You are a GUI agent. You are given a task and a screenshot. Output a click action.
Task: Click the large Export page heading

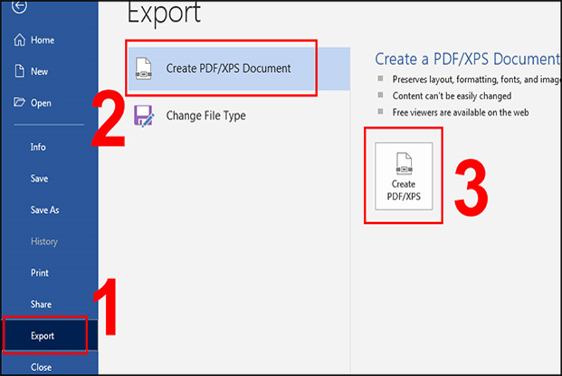tap(164, 14)
